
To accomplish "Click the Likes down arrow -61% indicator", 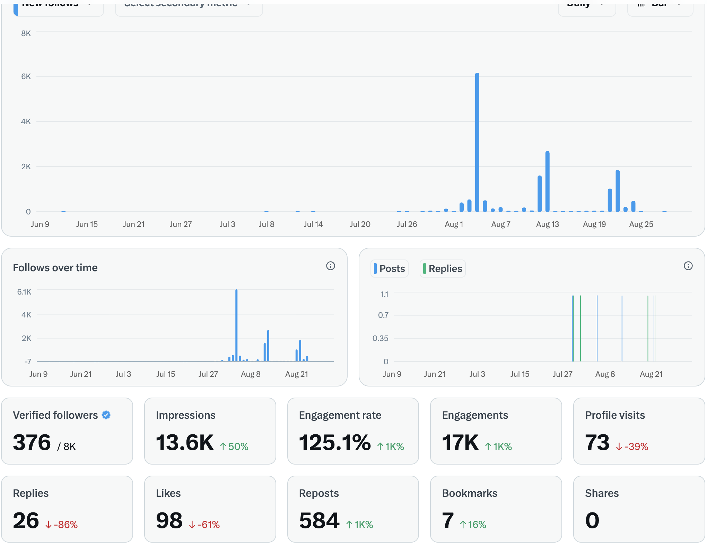I will point(204,525).
